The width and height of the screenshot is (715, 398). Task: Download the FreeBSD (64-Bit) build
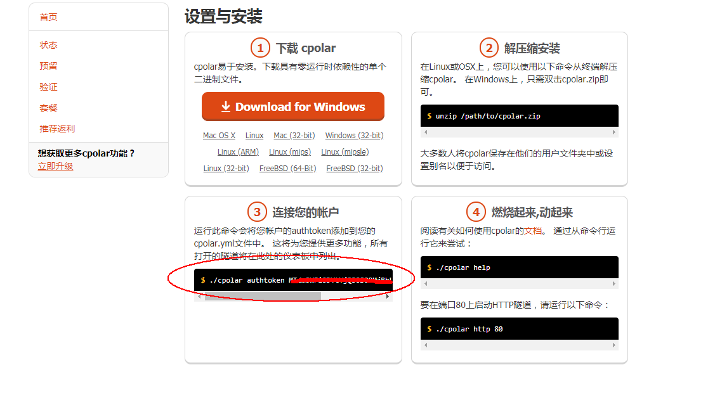[288, 168]
